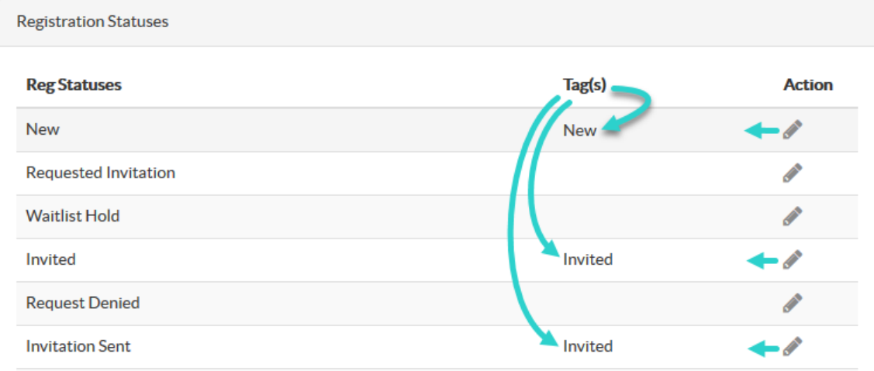This screenshot has height=371, width=874.
Task: Select the Registration Statuses panel title
Action: pyautogui.click(x=92, y=22)
